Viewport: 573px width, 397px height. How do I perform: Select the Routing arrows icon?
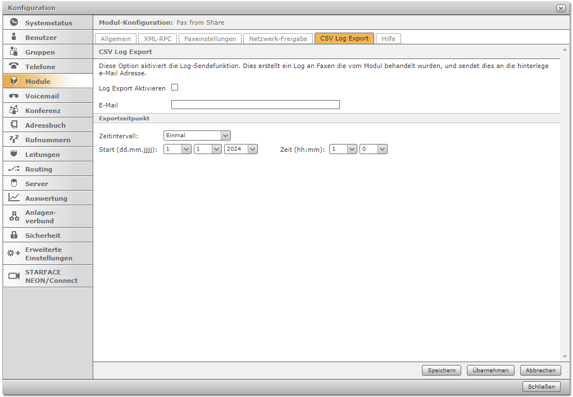14,169
